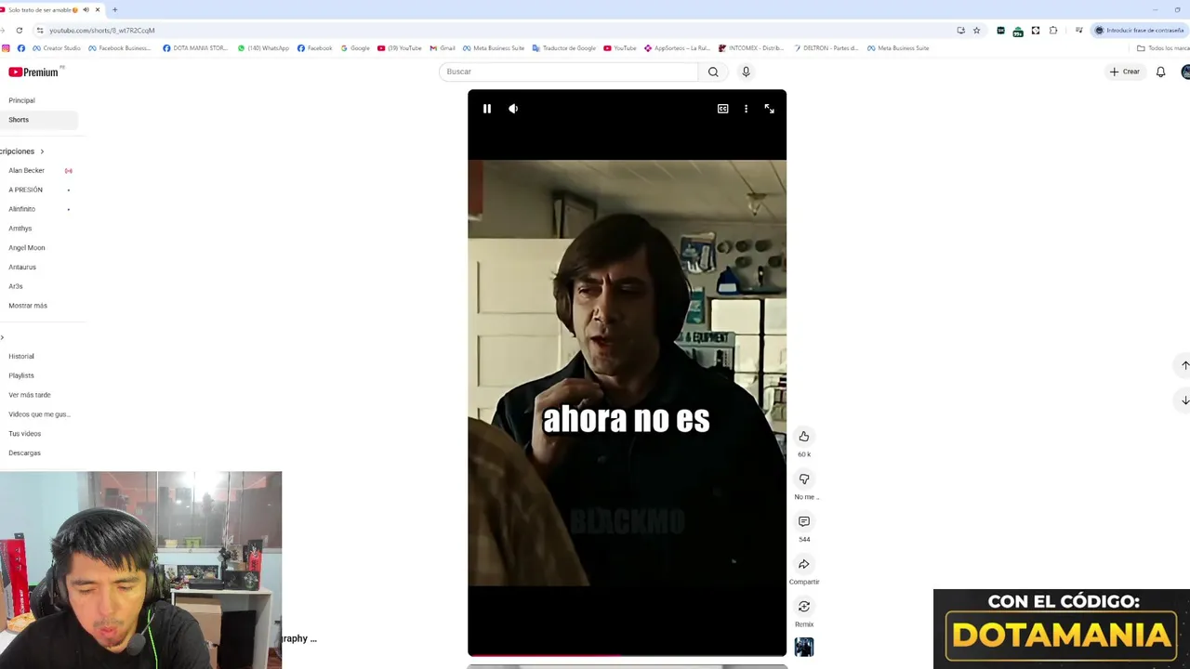Click the magnifier search button
Viewport: 1190px width, 669px height.
pos(713,72)
